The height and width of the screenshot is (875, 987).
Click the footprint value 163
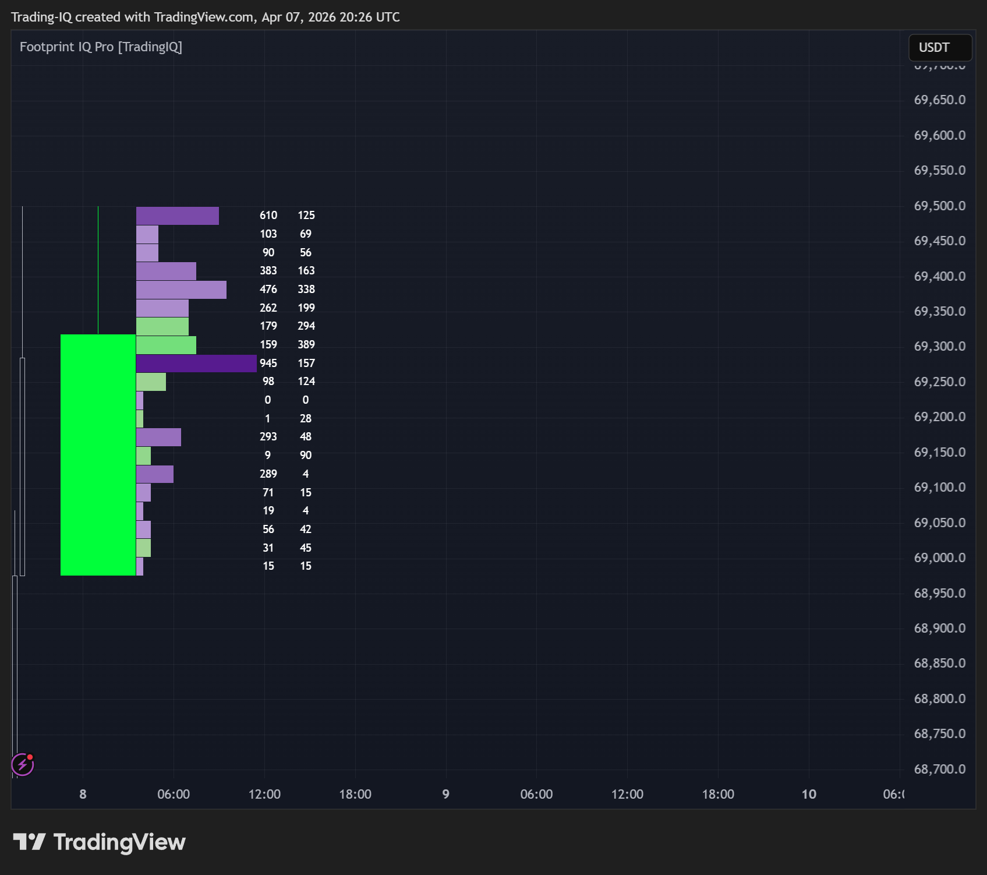[x=306, y=271]
